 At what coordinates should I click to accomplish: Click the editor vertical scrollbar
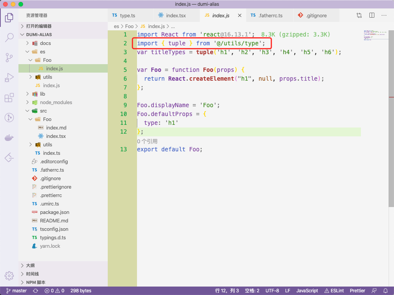[x=391, y=118]
